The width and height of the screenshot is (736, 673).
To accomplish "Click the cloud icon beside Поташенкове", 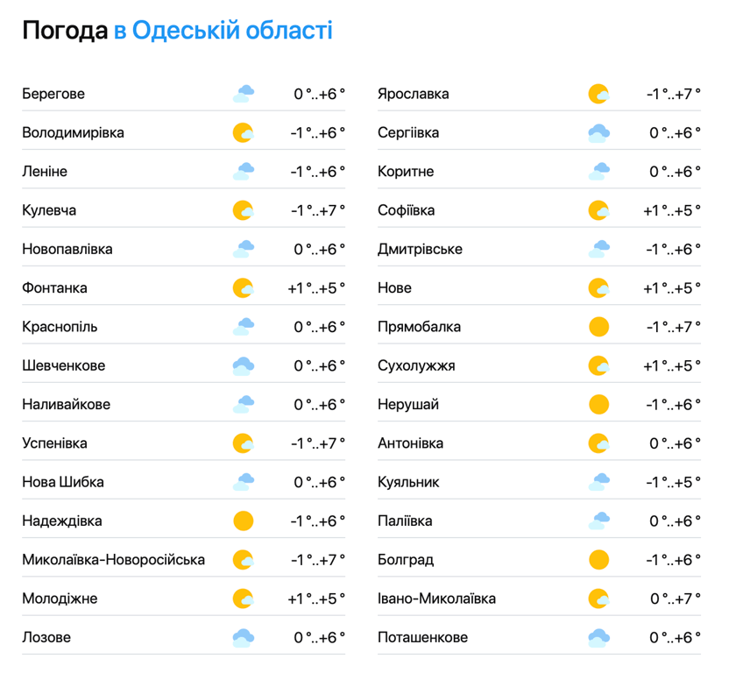I will (x=599, y=637).
